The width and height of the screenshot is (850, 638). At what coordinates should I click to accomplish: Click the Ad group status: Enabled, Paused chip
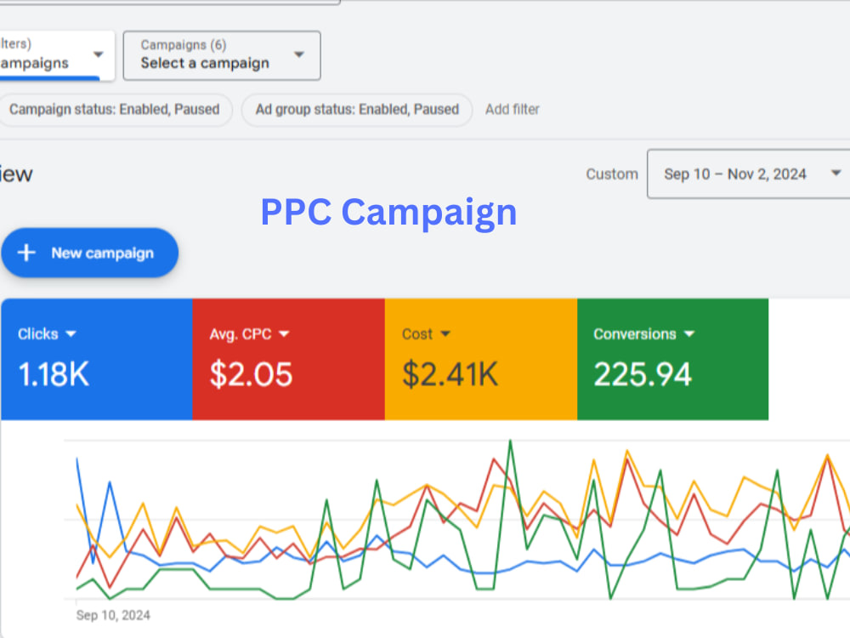coord(357,110)
